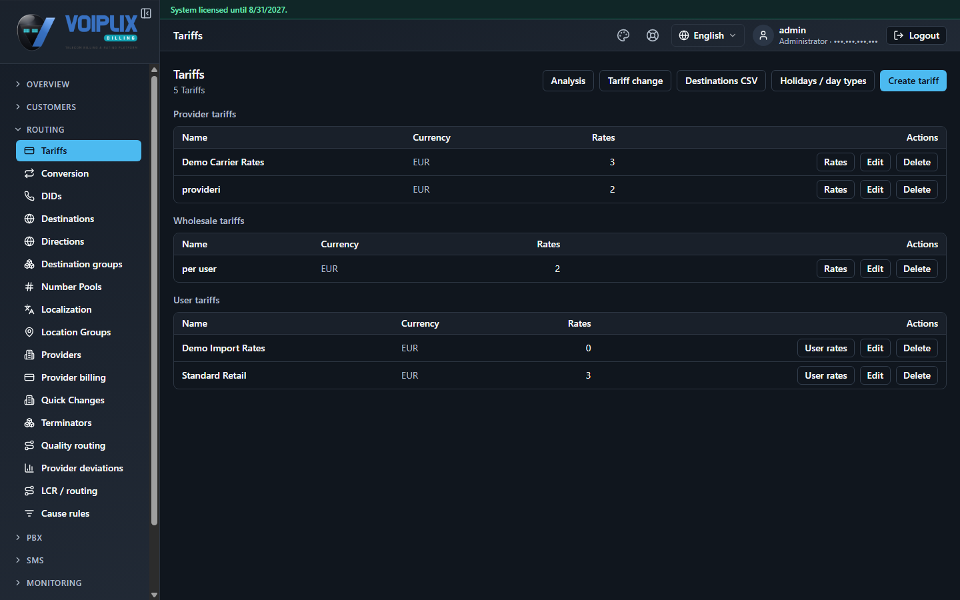The height and width of the screenshot is (600, 960).
Task: Click Create tariff button
Action: click(913, 81)
